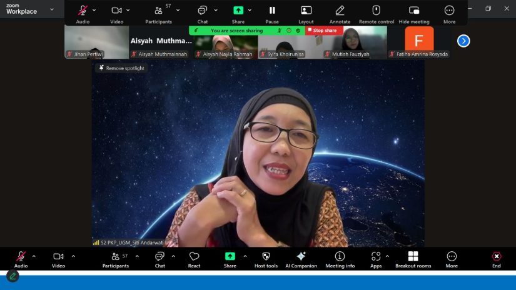Open Layout options in sharing toolbar
The image size is (516, 290).
click(306, 14)
